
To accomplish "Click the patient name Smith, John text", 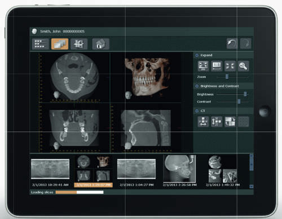I will pos(50,32).
